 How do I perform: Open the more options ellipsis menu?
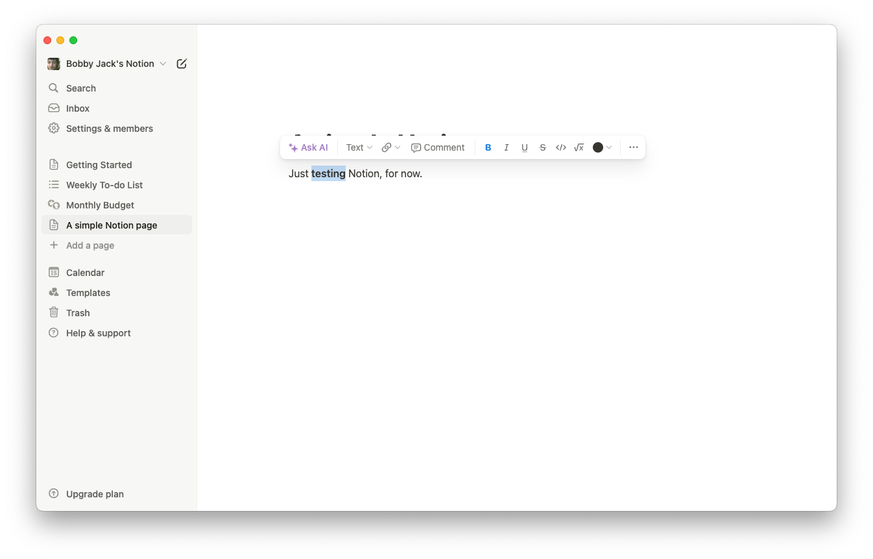[634, 147]
